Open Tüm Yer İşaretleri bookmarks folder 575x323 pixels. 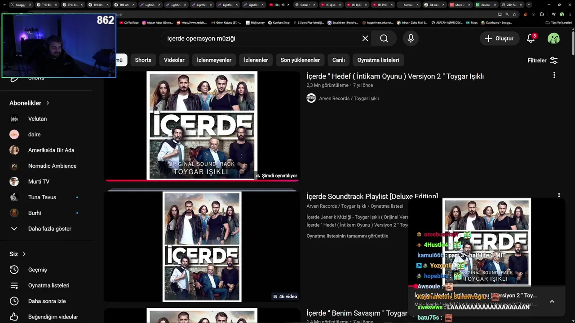point(558,22)
